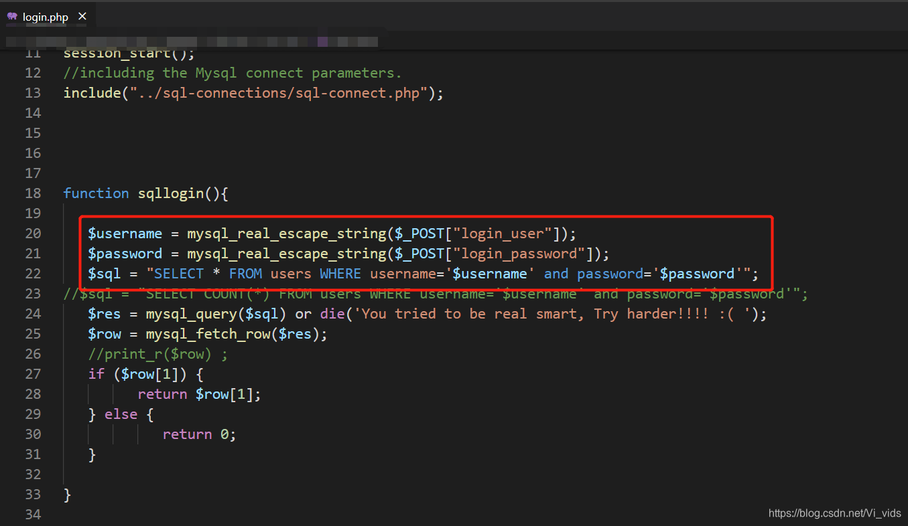Click line number 20 in the gutter

[x=33, y=234]
